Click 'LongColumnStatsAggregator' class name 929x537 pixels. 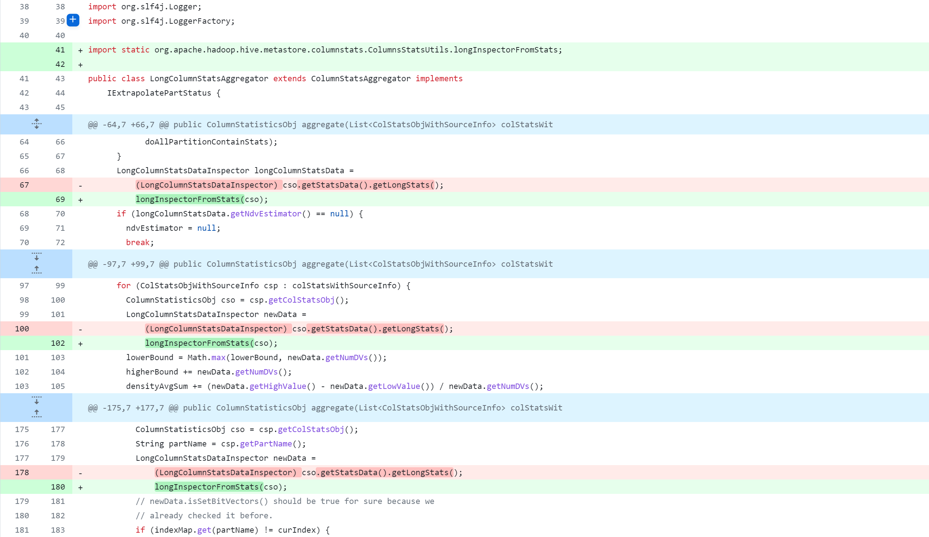point(209,78)
